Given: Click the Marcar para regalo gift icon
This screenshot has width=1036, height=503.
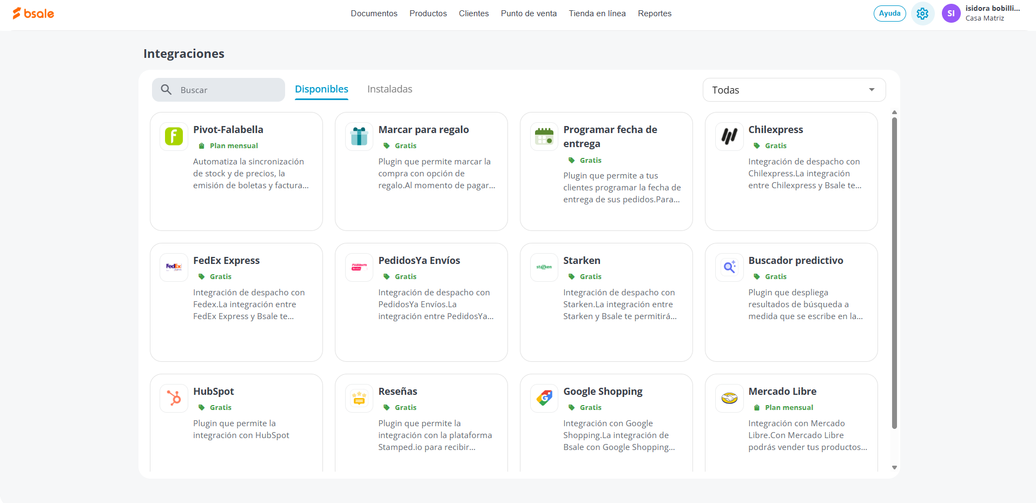Looking at the screenshot, I should tap(359, 136).
